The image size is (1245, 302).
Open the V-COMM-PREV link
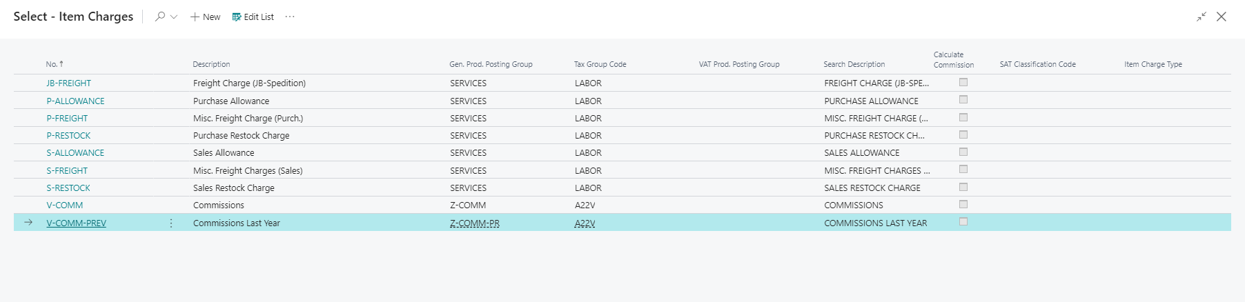[76, 223]
